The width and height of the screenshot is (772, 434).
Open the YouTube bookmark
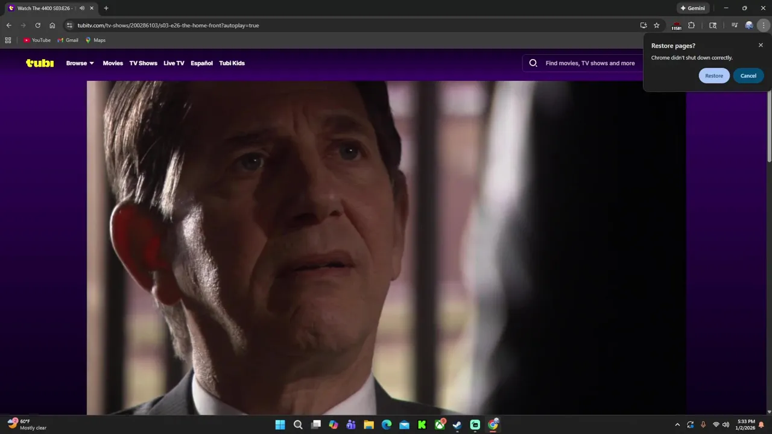pos(37,40)
